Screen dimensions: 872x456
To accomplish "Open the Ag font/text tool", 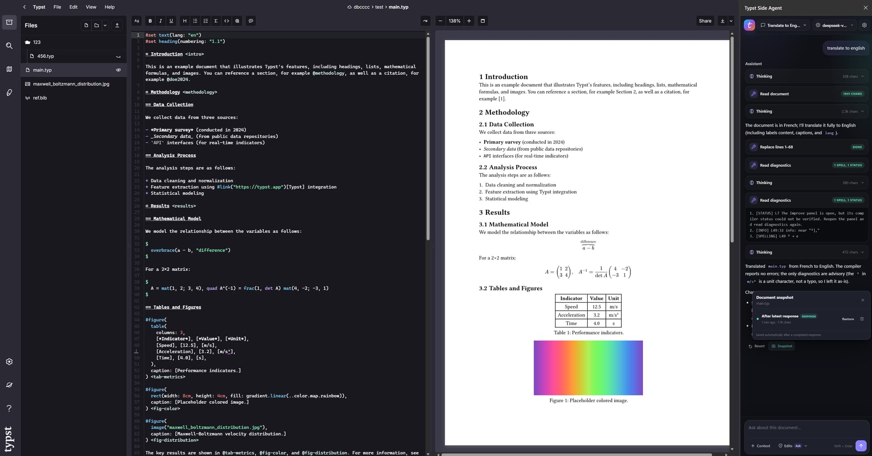I will (137, 21).
